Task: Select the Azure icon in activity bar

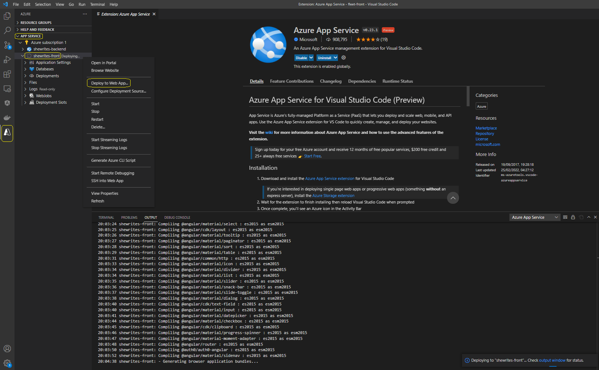Action: pos(7,133)
